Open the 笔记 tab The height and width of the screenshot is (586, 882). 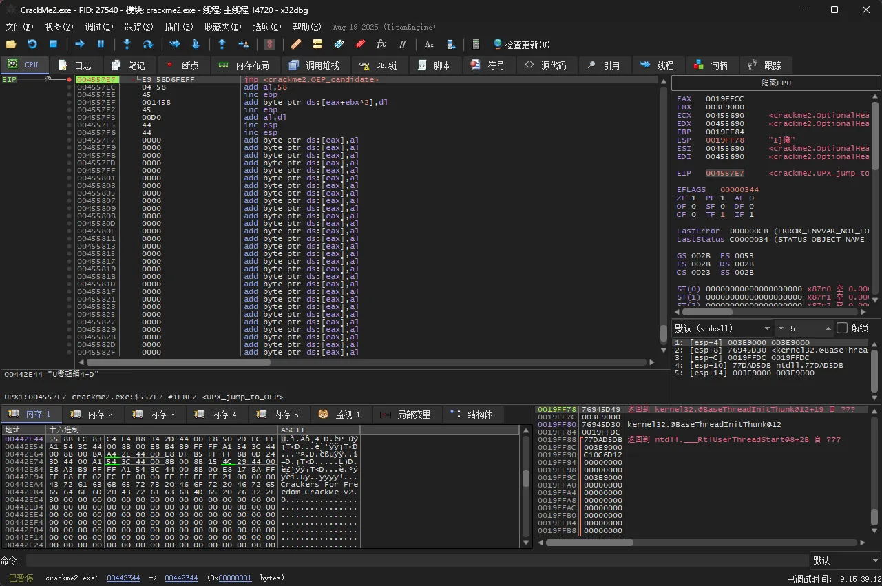[x=129, y=65]
